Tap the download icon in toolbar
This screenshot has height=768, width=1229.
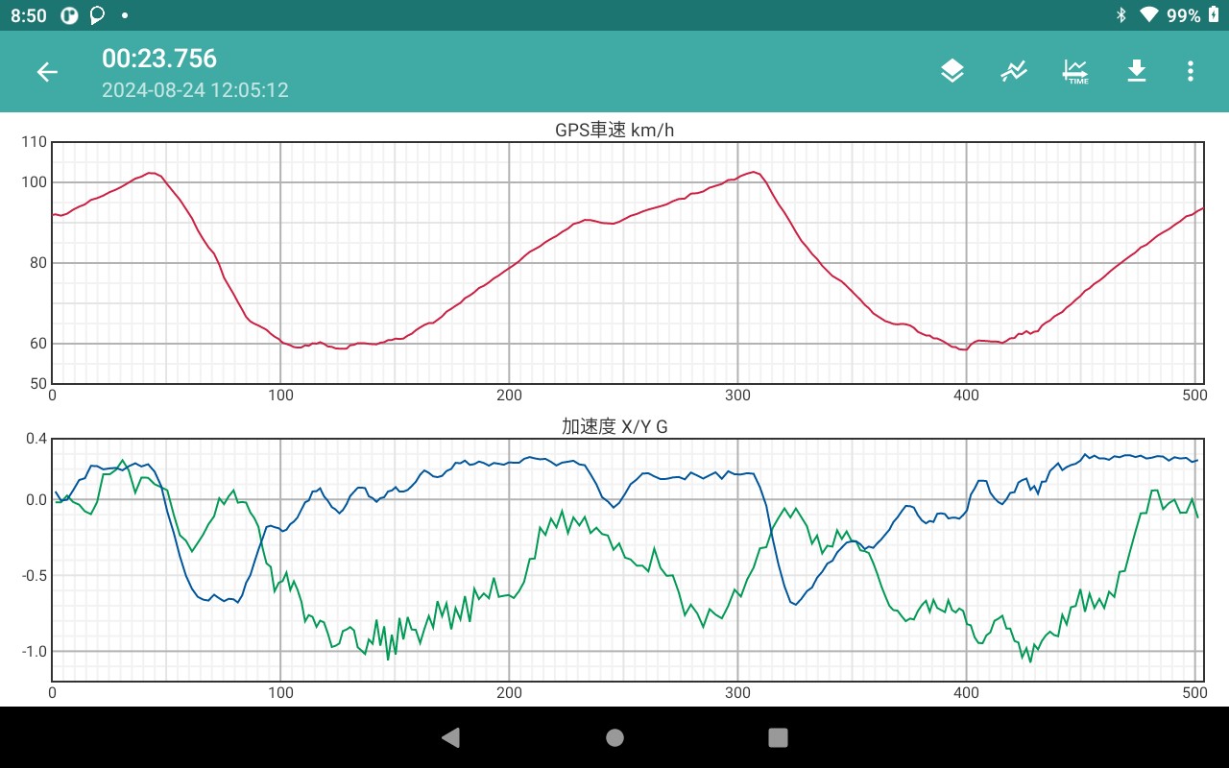pyautogui.click(x=1137, y=71)
